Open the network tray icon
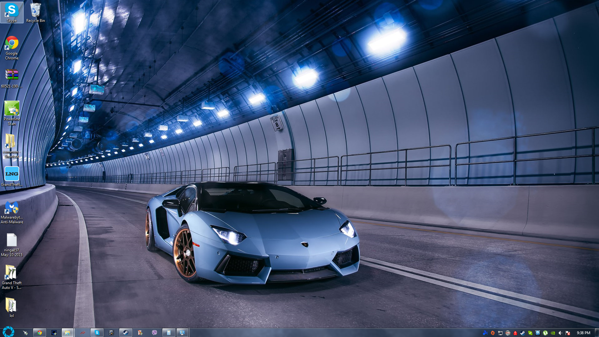This screenshot has height=337, width=599. 500,333
